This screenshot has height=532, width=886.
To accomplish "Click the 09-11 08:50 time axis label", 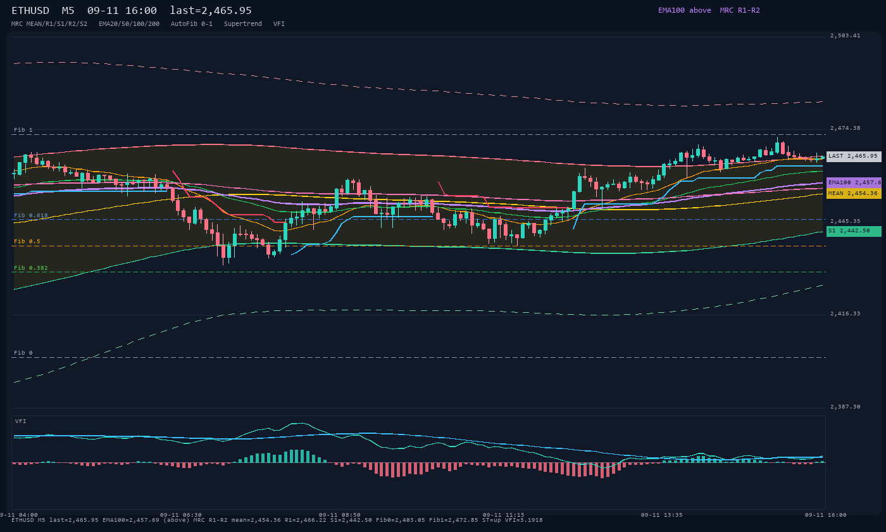I will (340, 515).
